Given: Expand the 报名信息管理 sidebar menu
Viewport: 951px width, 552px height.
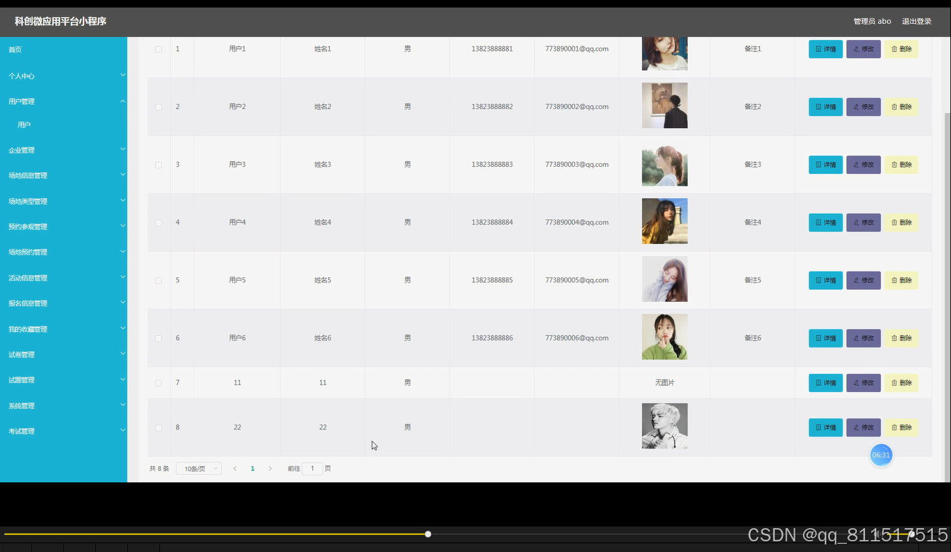Looking at the screenshot, I should click(63, 303).
